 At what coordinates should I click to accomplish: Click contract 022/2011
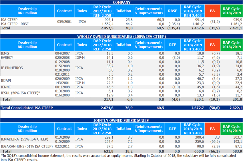pyautogui.click(x=62, y=146)
